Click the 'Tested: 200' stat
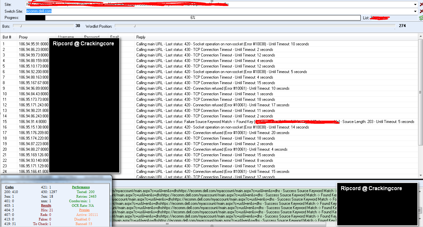 (x=85, y=192)
